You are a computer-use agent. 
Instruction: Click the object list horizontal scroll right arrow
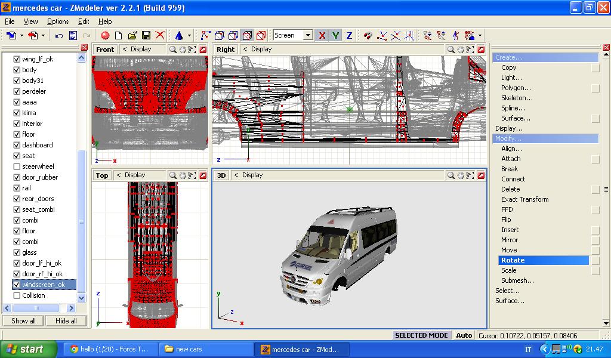pos(71,308)
